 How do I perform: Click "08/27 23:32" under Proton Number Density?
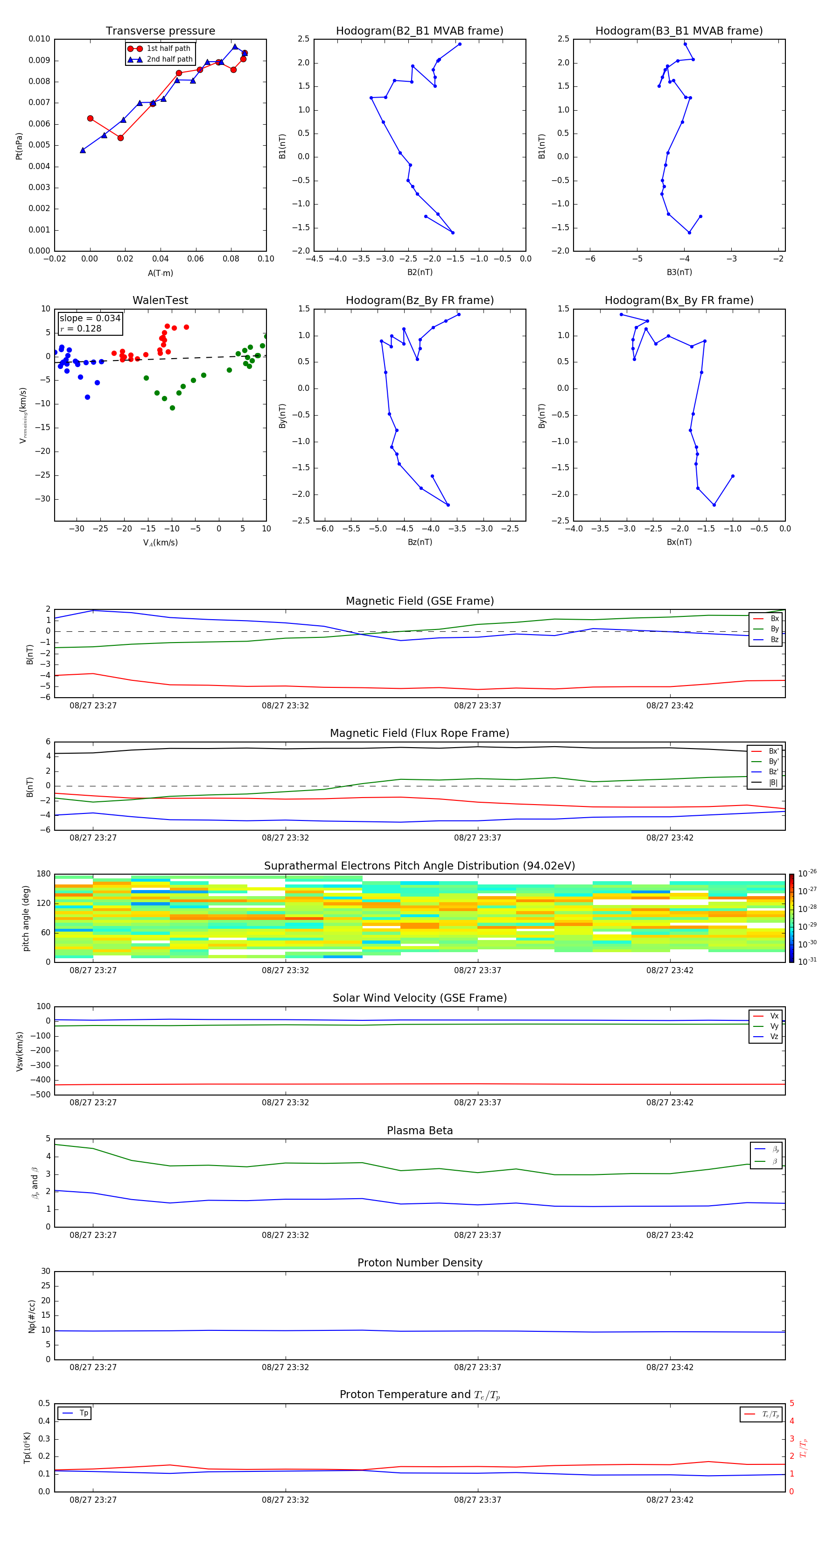[x=285, y=1367]
